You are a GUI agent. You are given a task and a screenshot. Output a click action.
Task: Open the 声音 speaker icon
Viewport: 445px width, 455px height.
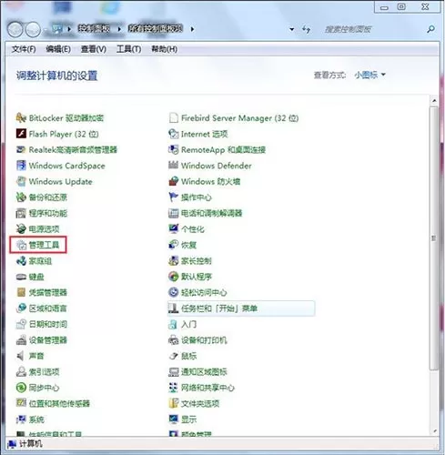tap(21, 356)
